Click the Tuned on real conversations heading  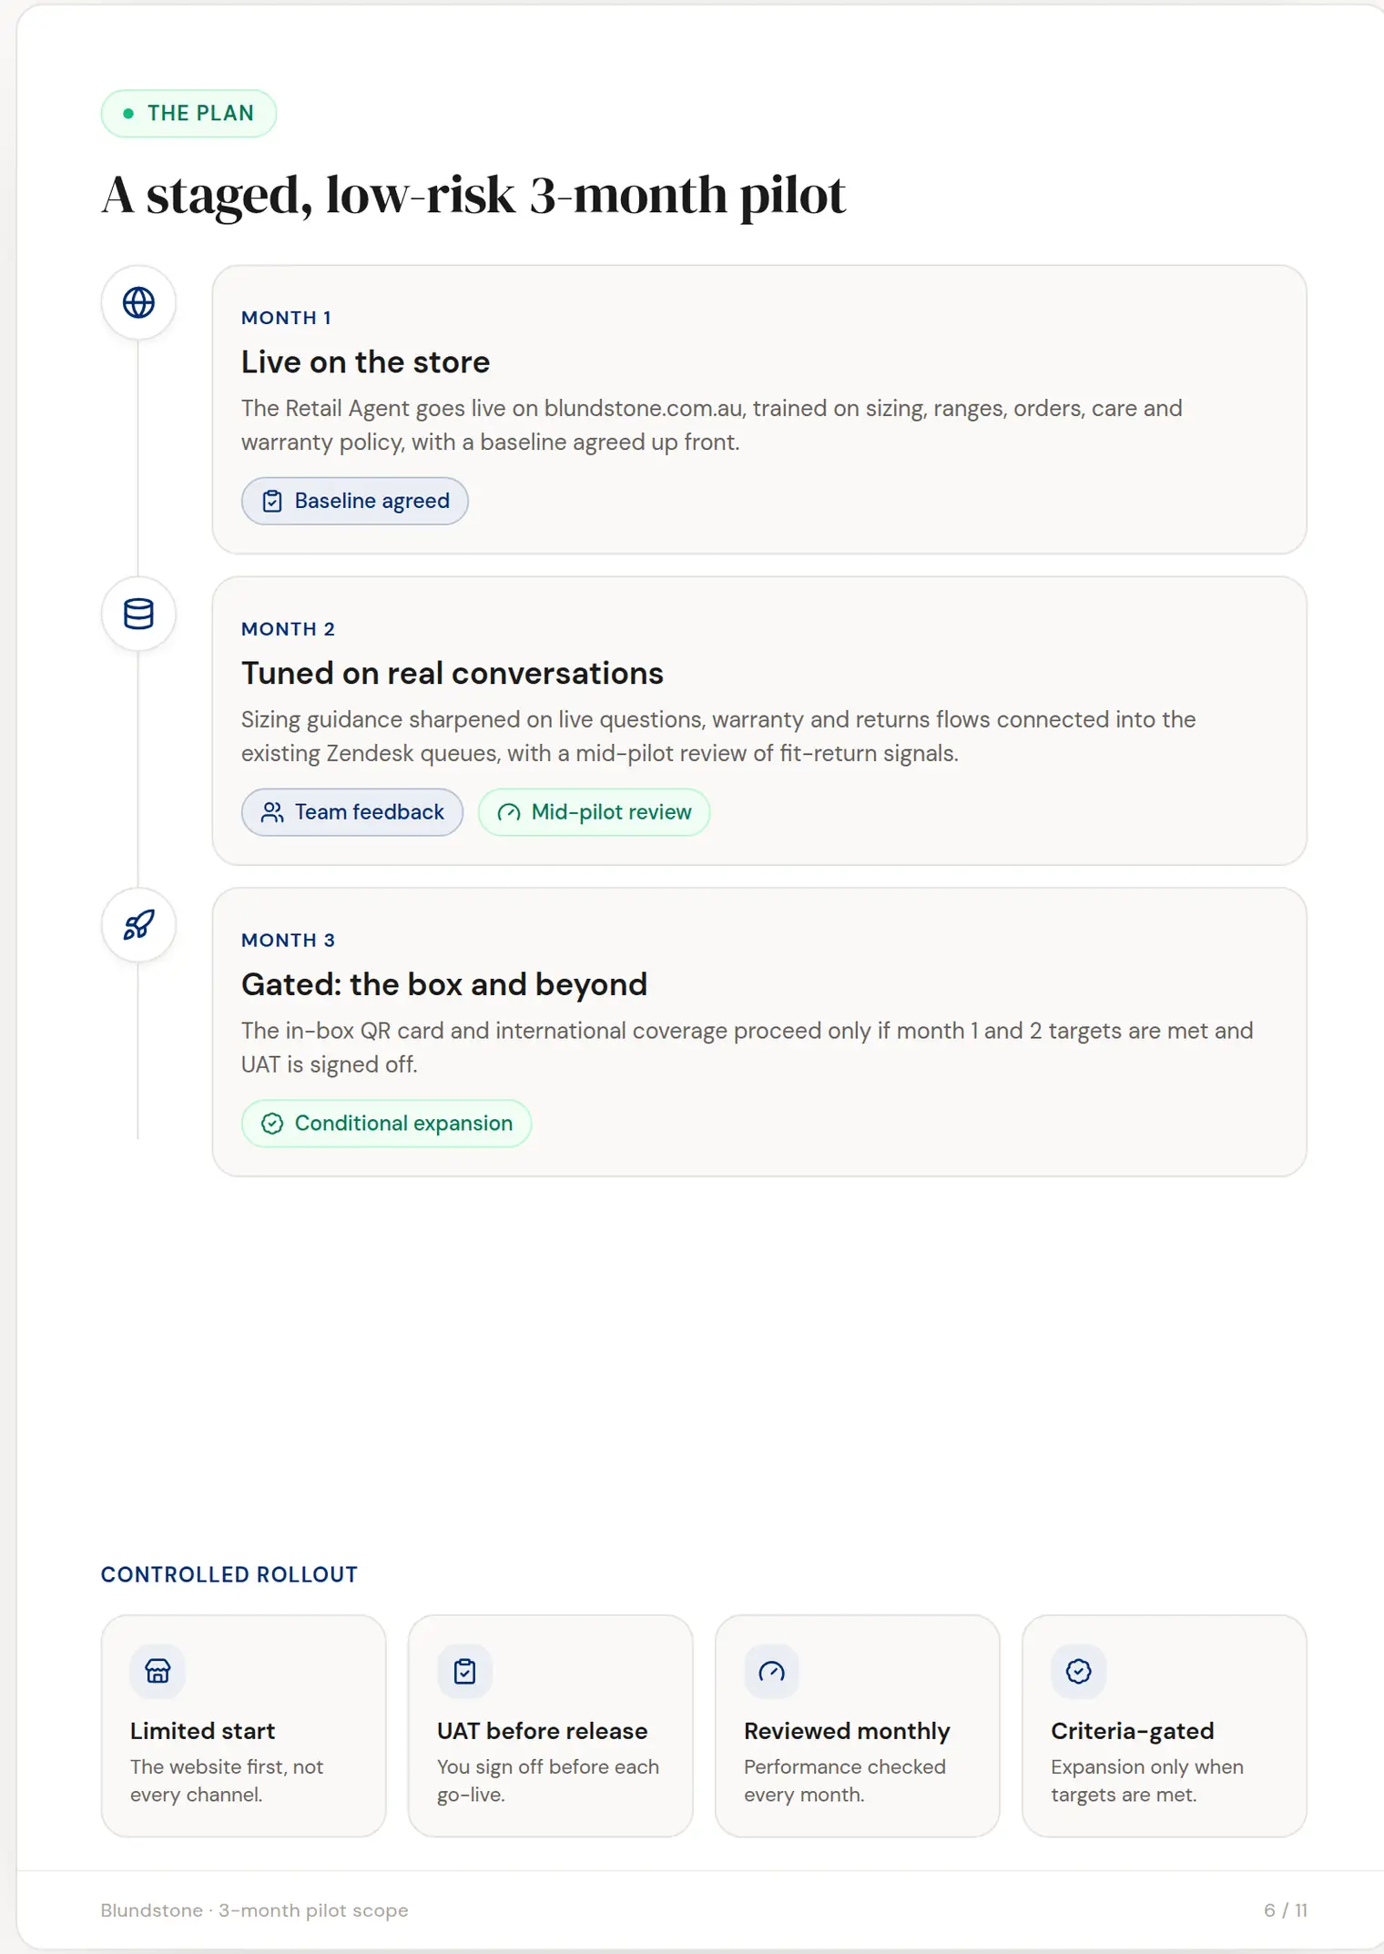click(x=453, y=674)
